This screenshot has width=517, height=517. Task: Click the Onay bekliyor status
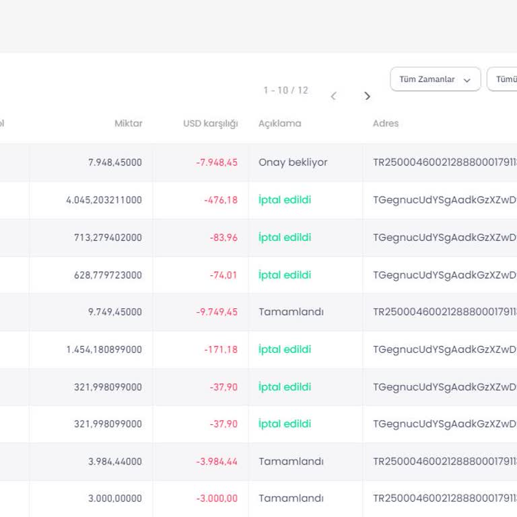pos(293,162)
